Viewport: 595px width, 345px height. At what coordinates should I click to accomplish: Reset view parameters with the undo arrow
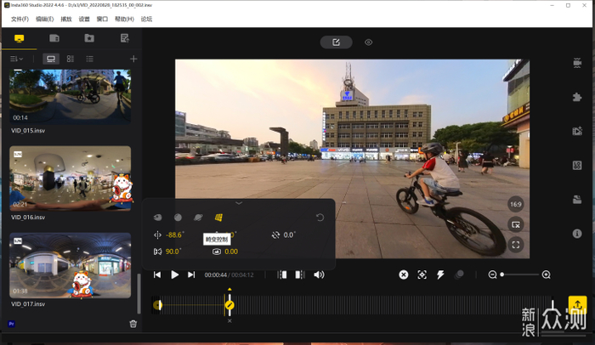pyautogui.click(x=320, y=218)
